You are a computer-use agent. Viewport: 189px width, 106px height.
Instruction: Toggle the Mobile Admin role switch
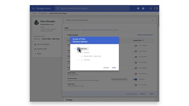pyautogui.click(x=135, y=74)
